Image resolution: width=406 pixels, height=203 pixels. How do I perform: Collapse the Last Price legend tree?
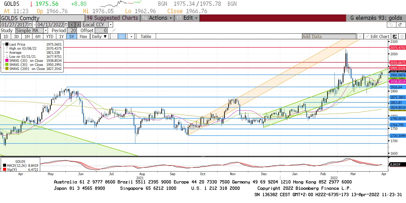4,44
